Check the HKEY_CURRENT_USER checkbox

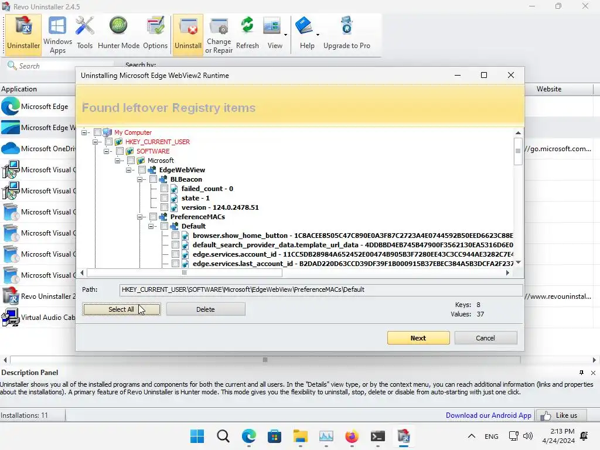coord(108,142)
